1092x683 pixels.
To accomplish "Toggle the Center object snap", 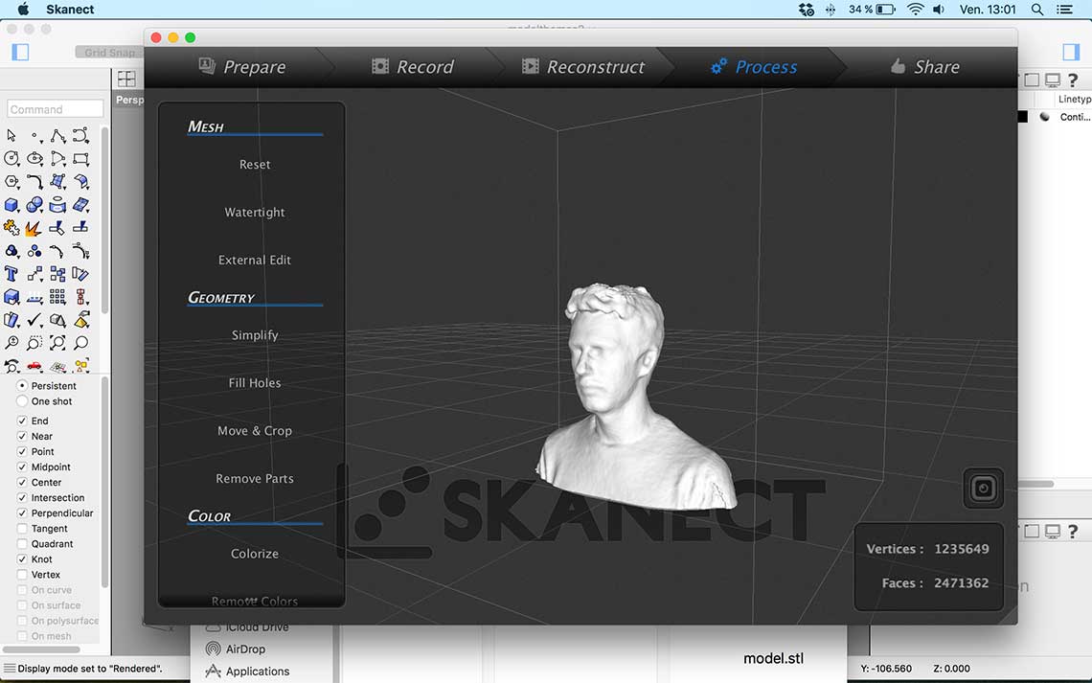I will 22,482.
